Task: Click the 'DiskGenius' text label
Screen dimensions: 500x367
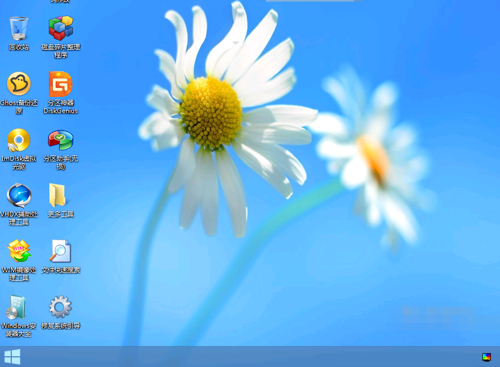Action: point(61,111)
